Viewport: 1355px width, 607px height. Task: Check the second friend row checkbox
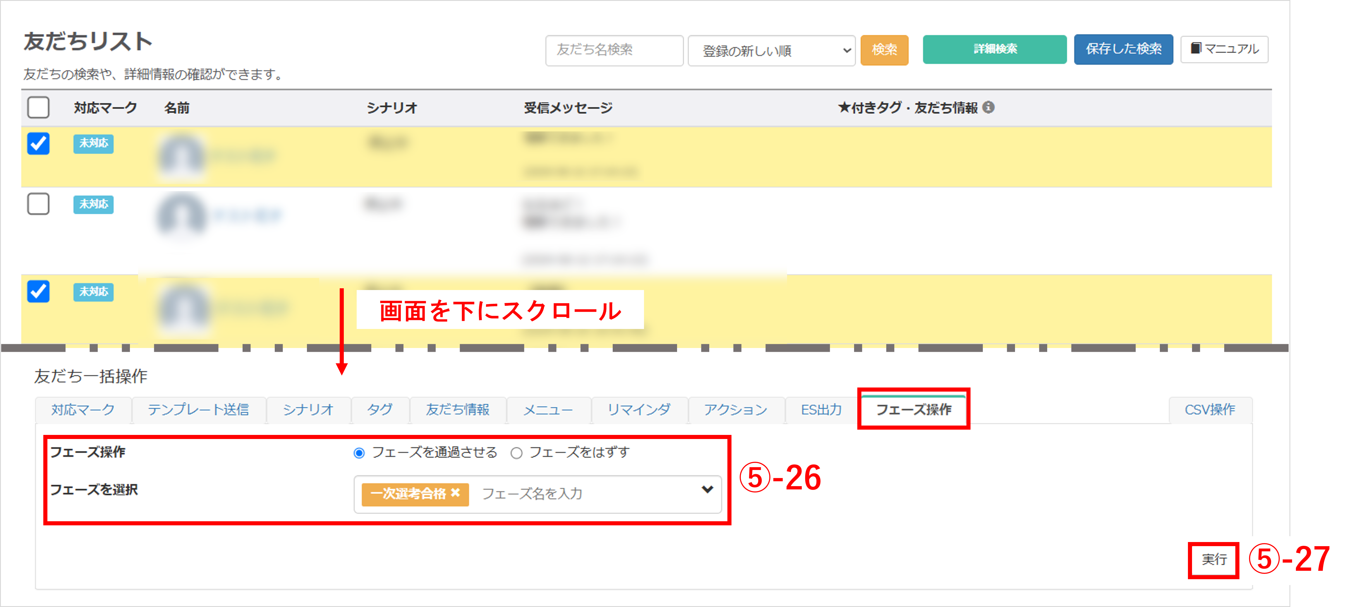pyautogui.click(x=38, y=204)
